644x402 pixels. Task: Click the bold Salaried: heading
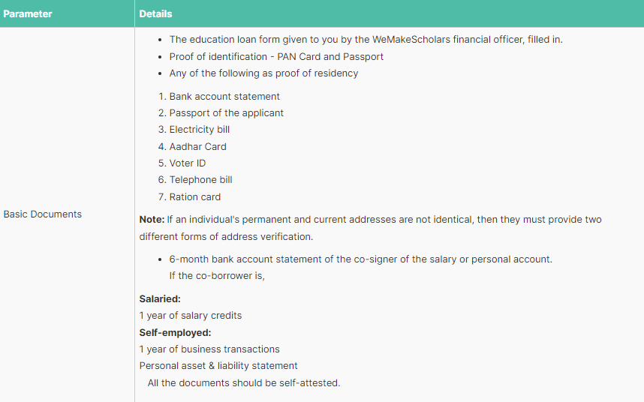[x=160, y=298]
